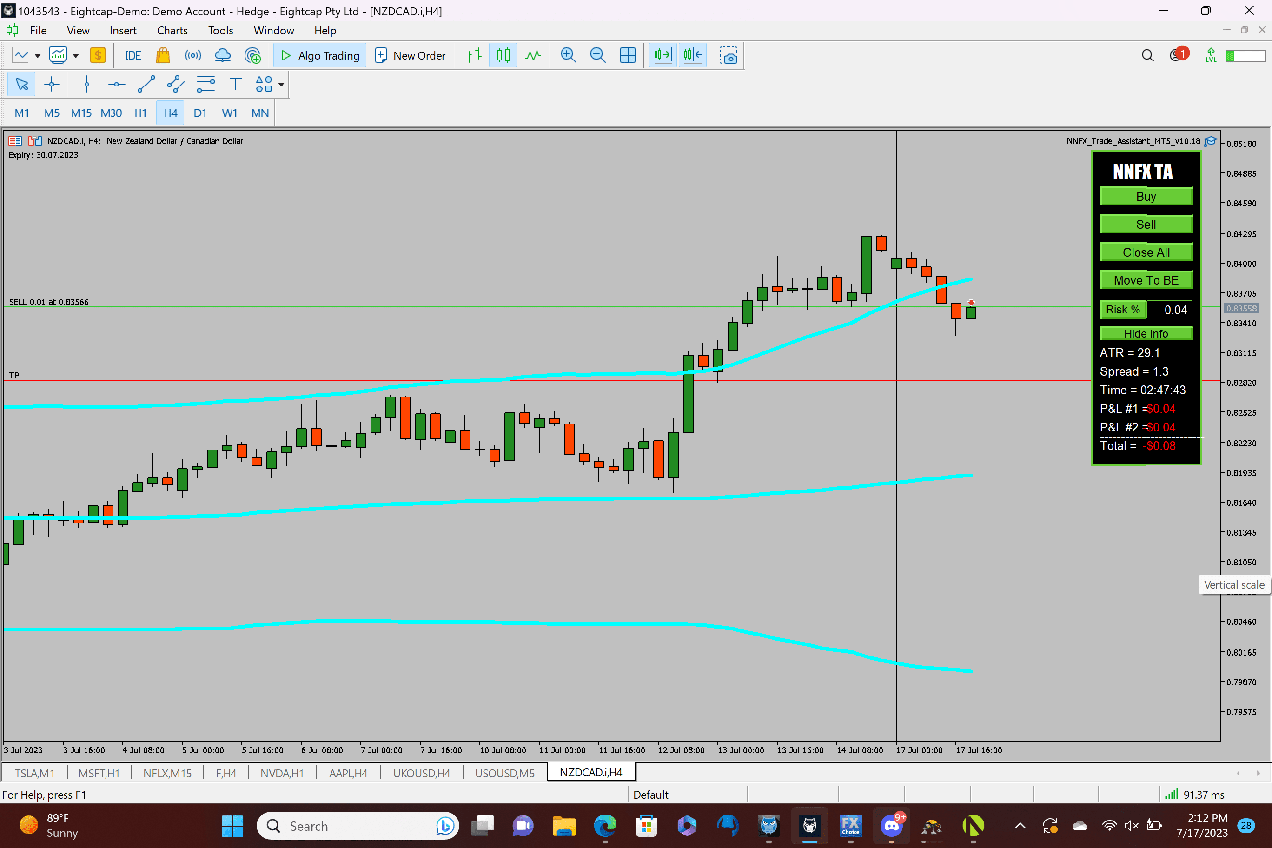
Task: Click the Risk % value input field
Action: click(1170, 310)
